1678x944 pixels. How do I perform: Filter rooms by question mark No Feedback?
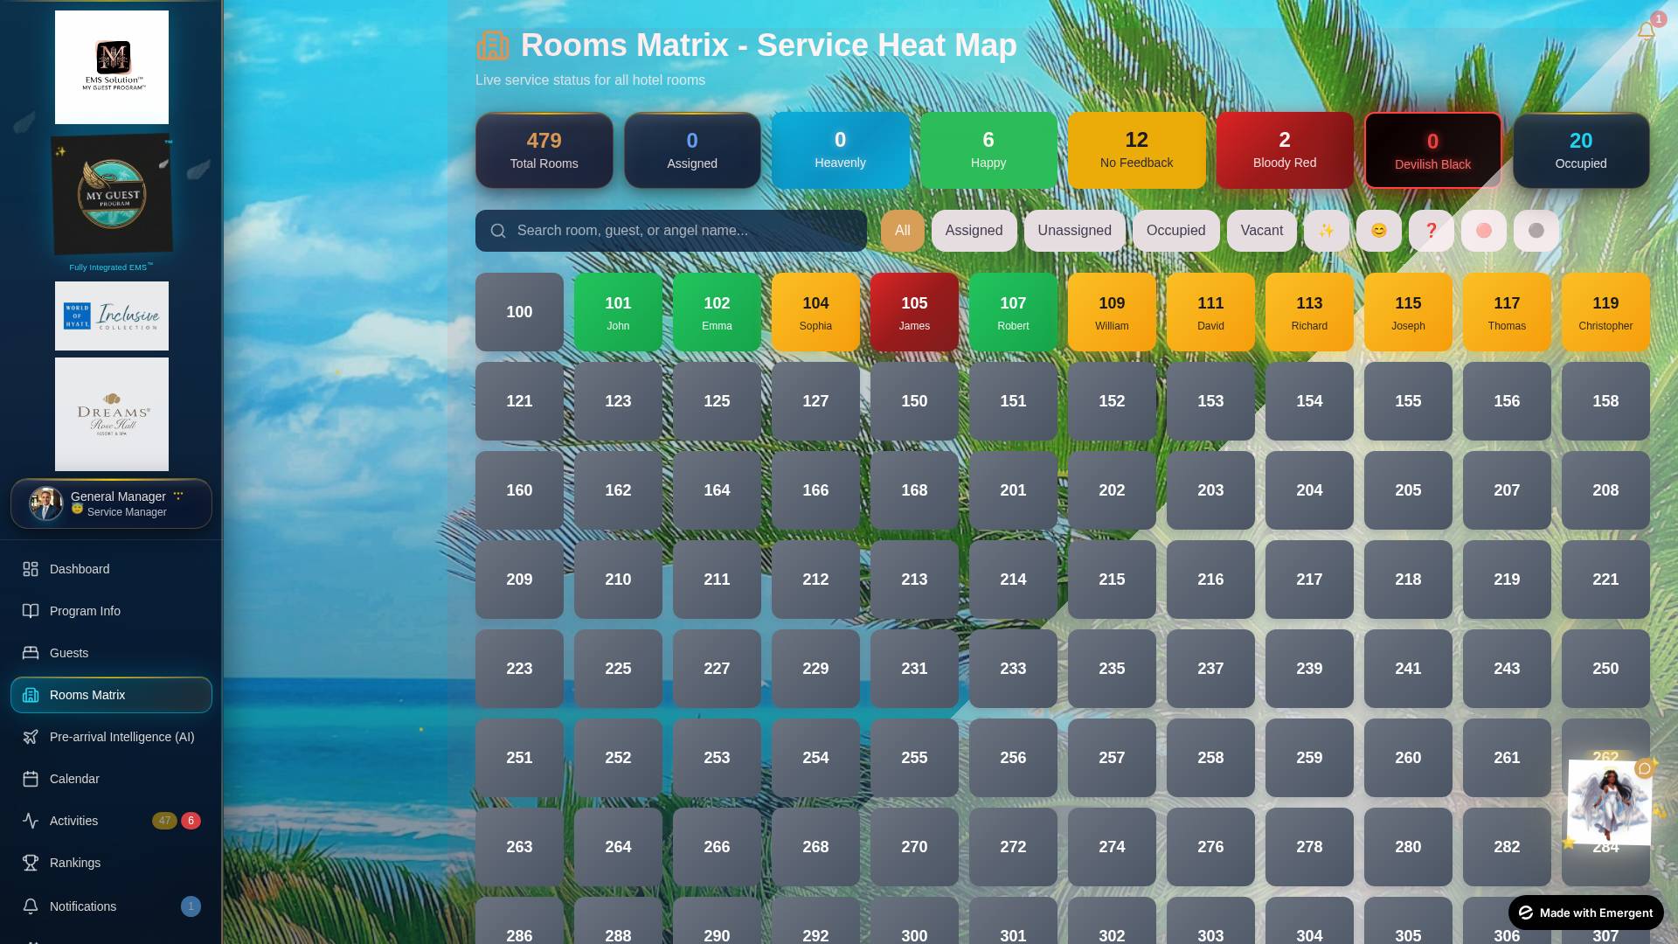point(1431,231)
